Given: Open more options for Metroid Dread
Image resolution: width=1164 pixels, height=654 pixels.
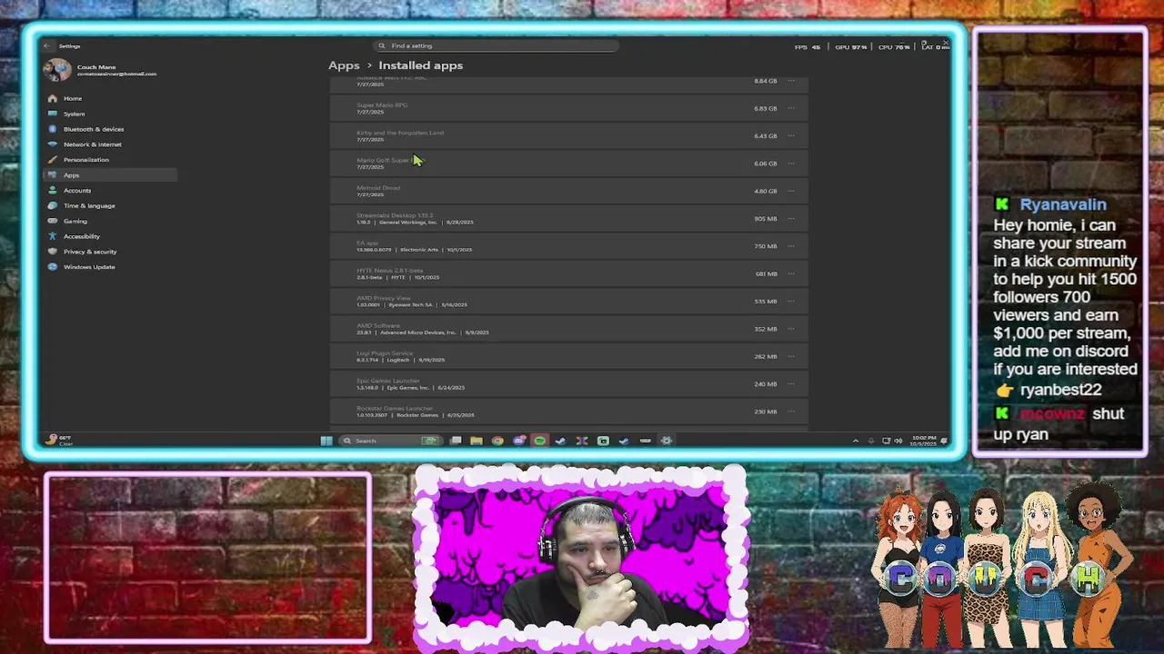Looking at the screenshot, I should pos(792,191).
